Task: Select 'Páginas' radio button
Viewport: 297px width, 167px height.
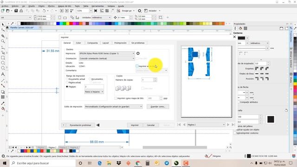Action: [x=67, y=87]
